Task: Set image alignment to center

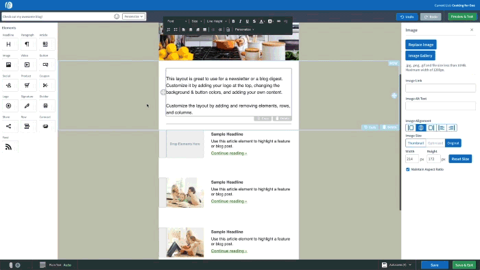Action: coord(421,128)
